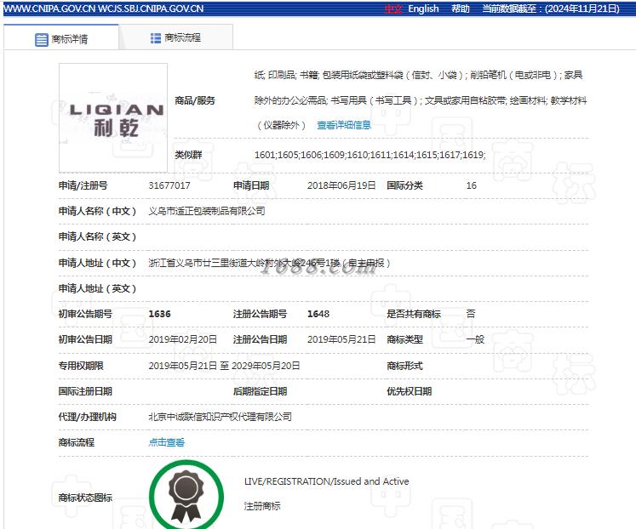This screenshot has width=636, height=529.
Task: Click the 商标详情 document icon
Action: point(42,40)
